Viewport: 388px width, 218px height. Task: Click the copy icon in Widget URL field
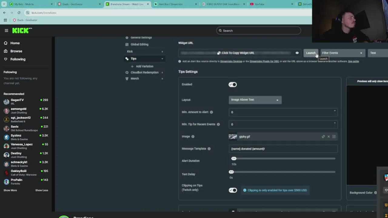pos(219,53)
